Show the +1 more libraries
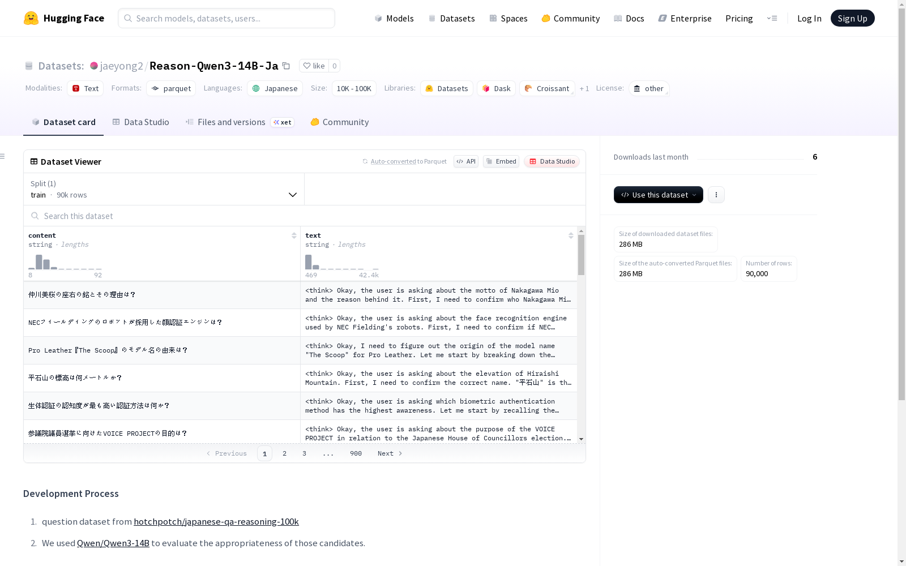Viewport: 906px width, 566px height. point(584,88)
